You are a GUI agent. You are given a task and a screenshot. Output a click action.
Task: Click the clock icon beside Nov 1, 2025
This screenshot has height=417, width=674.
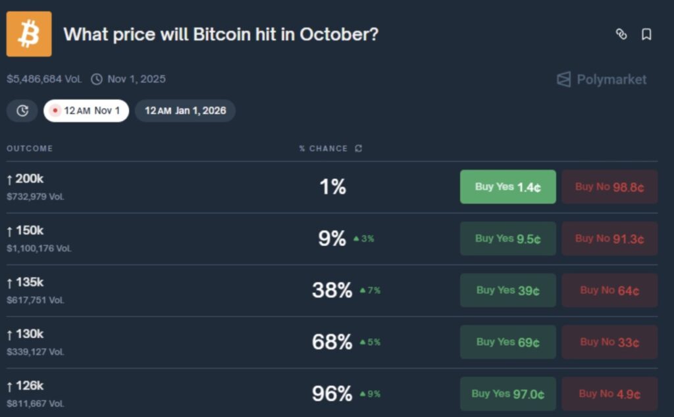[97, 79]
